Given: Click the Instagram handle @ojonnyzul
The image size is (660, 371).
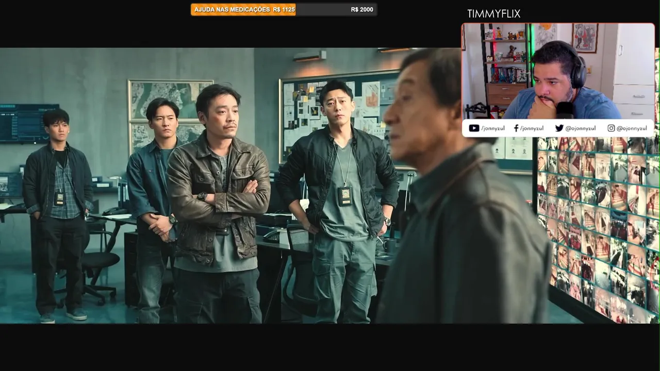Looking at the screenshot, I should [x=632, y=128].
